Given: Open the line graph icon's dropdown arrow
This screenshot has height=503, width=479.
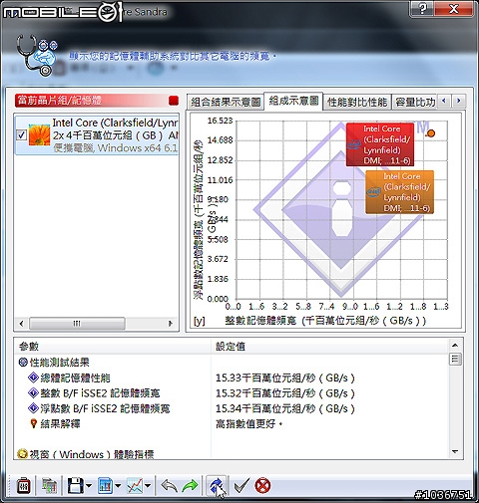Looking at the screenshot, I should [x=148, y=486].
